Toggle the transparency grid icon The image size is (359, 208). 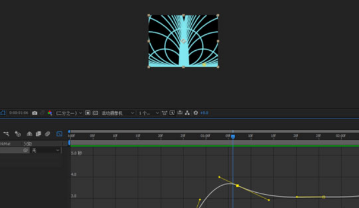(95, 113)
